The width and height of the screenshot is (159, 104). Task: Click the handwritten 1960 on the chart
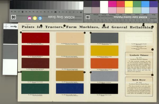click(x=28, y=24)
